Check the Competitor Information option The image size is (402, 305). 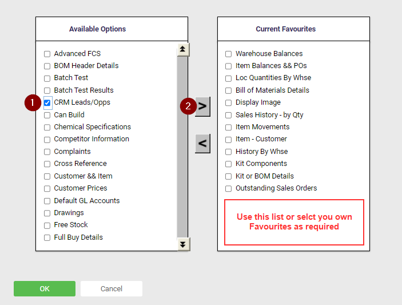click(x=47, y=140)
